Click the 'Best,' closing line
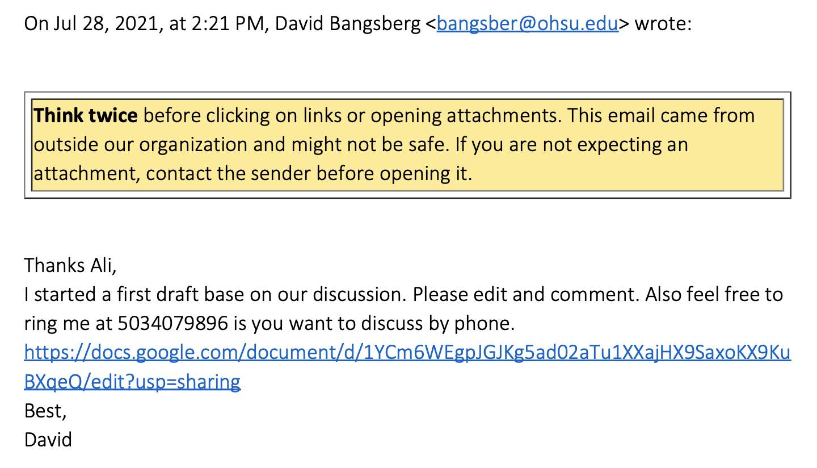817x468 pixels. click(x=45, y=411)
